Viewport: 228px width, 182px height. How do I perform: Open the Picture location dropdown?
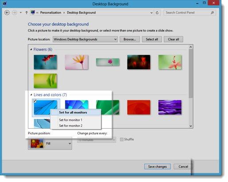click(85, 40)
